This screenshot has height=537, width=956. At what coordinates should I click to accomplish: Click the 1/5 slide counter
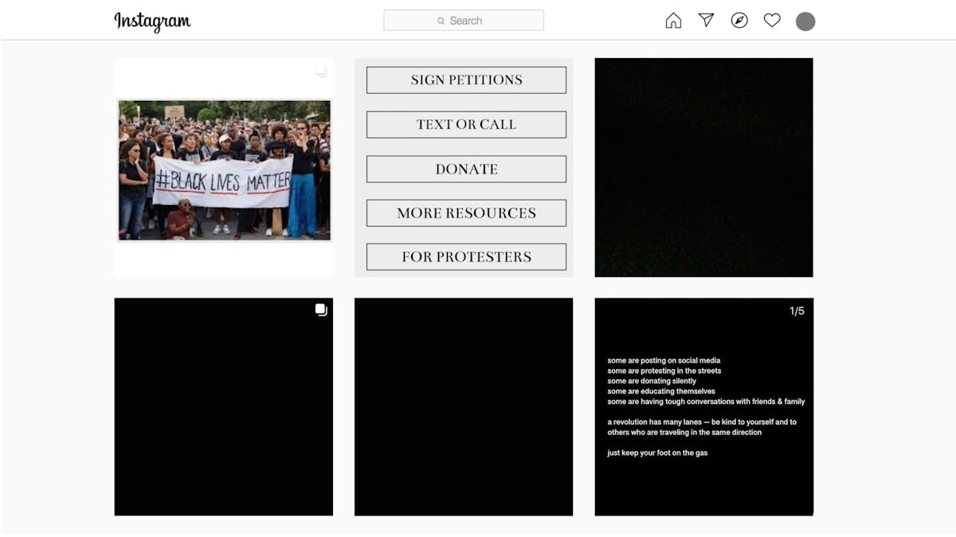click(797, 311)
